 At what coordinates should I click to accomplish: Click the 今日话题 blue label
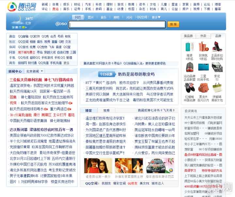tap(107, 74)
